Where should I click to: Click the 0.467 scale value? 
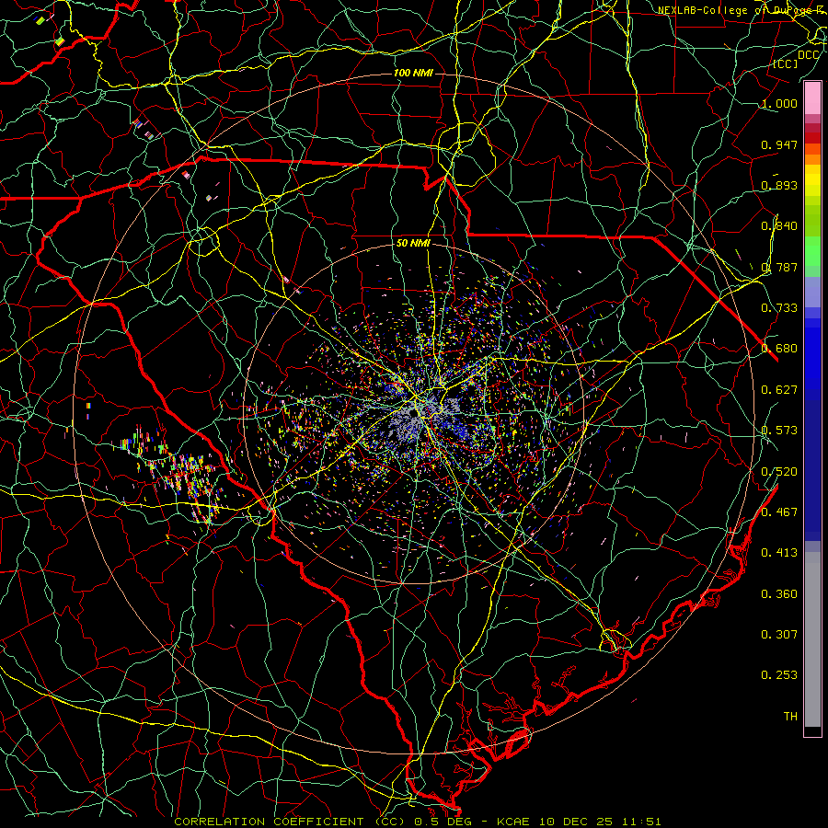pos(779,512)
